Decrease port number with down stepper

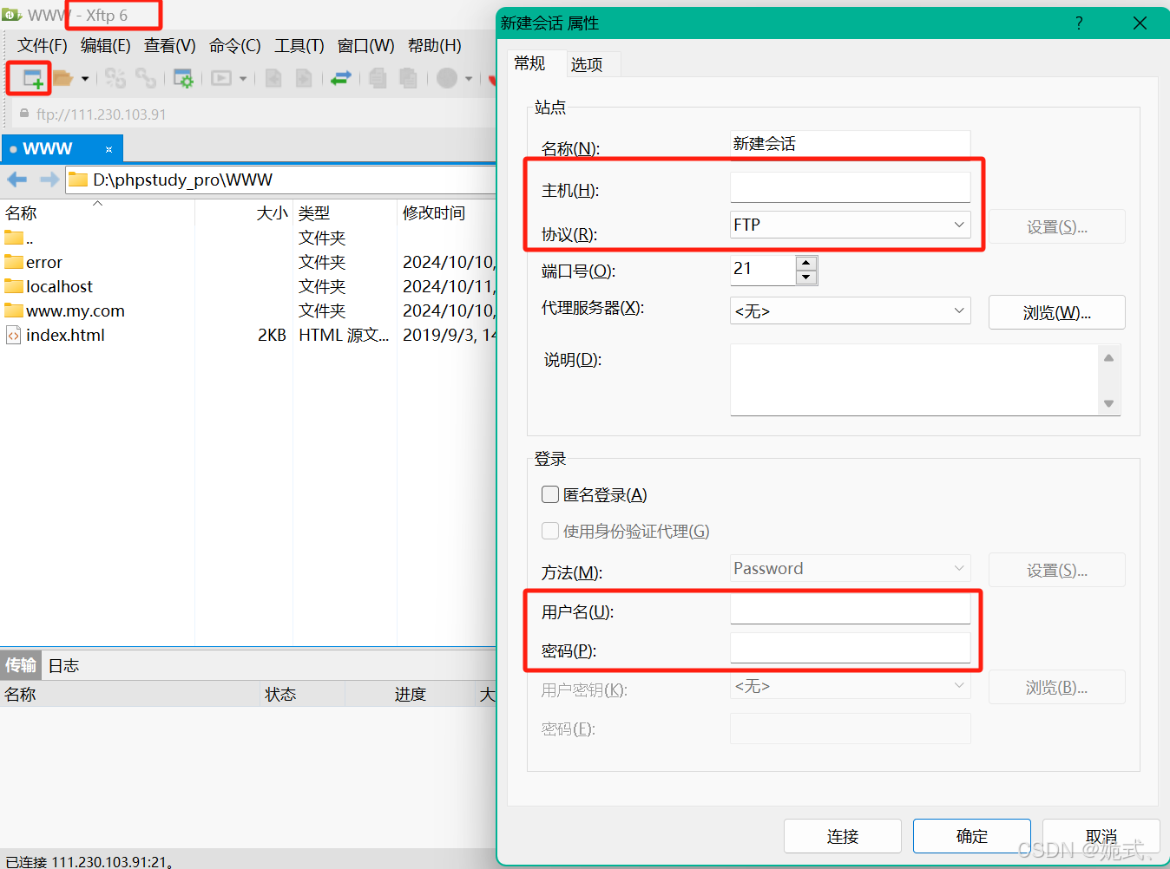tap(806, 278)
